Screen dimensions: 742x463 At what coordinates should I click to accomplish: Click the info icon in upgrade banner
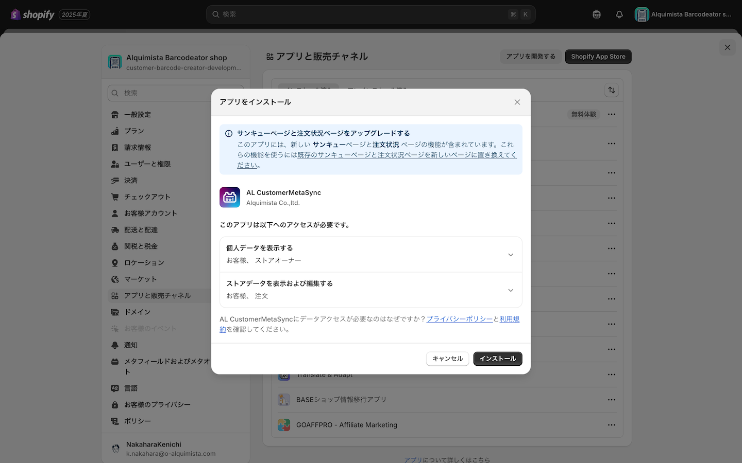(x=229, y=133)
